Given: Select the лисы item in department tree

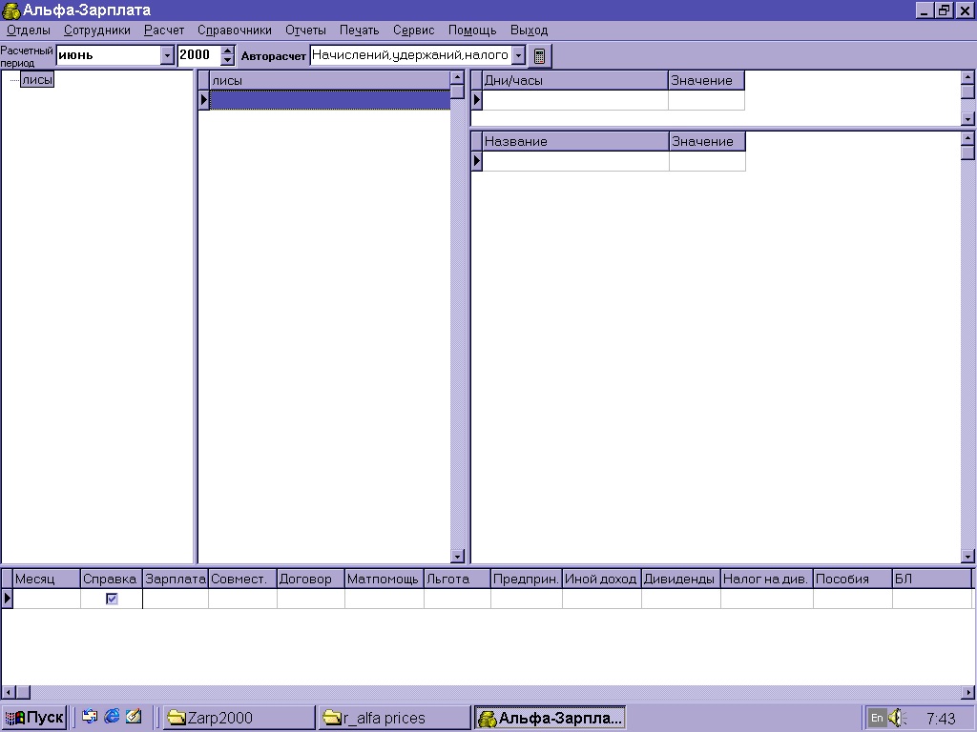Looking at the screenshot, I should point(37,80).
